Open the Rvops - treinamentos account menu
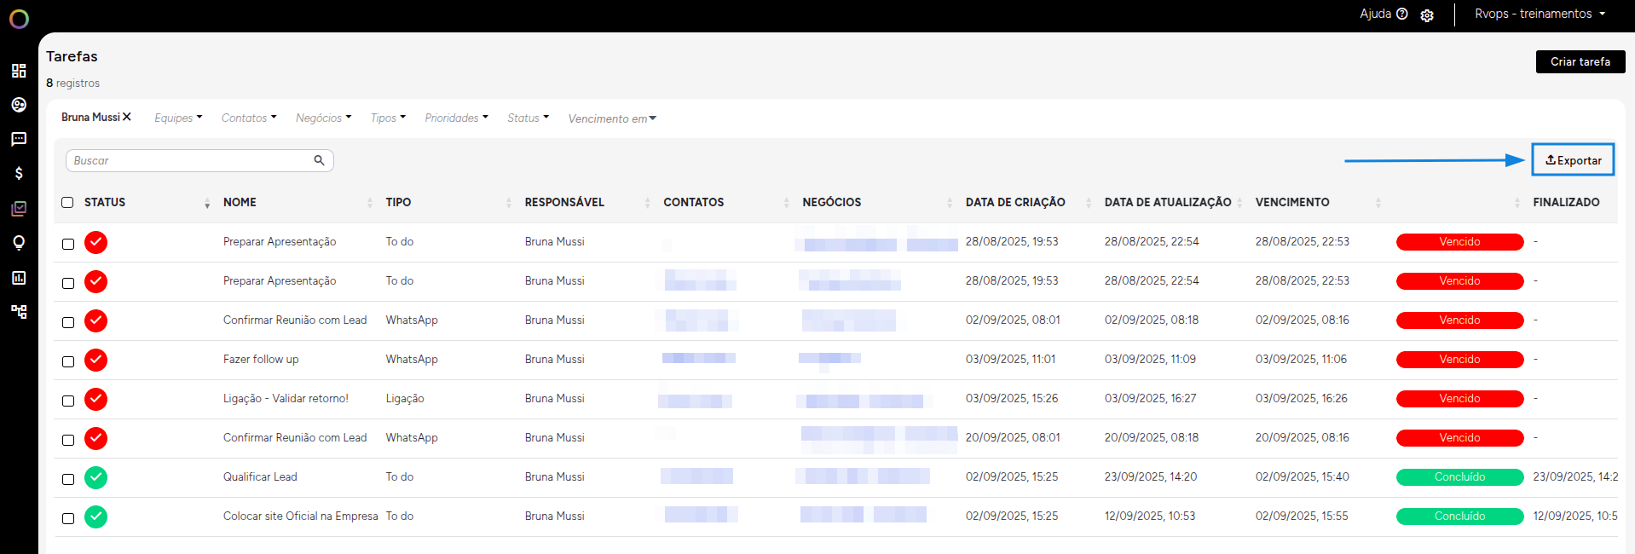The width and height of the screenshot is (1635, 554). click(x=1540, y=14)
